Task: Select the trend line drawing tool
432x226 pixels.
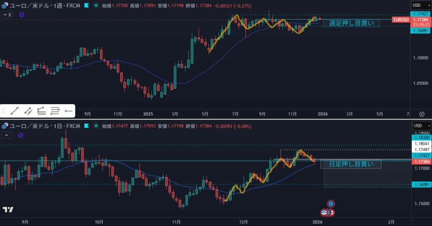Action: (15, 111)
